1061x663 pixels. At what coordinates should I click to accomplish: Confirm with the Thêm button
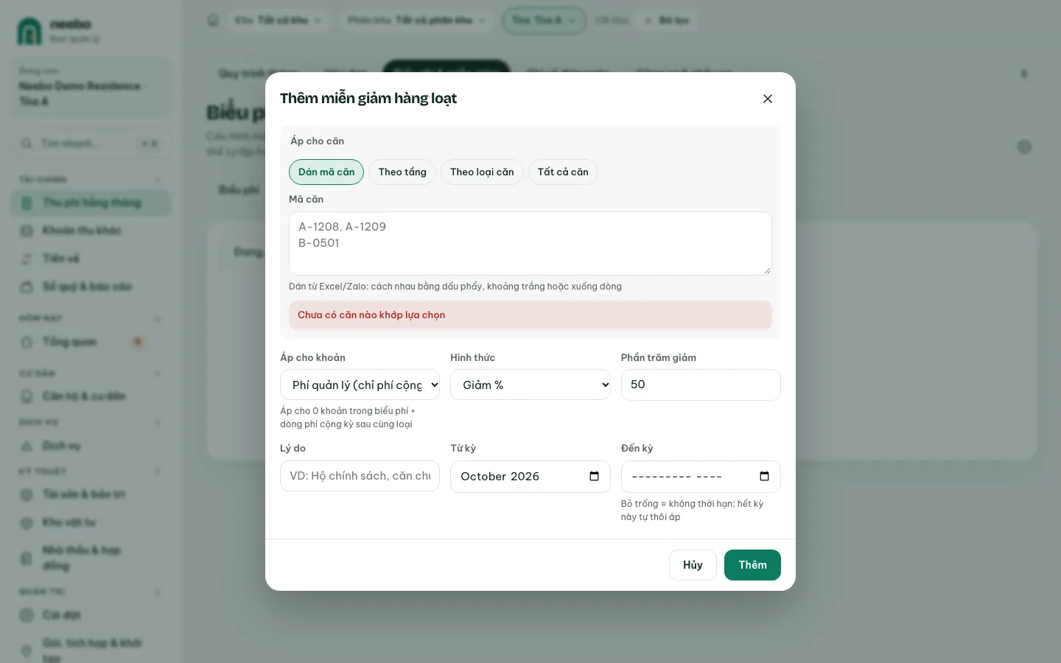752,565
